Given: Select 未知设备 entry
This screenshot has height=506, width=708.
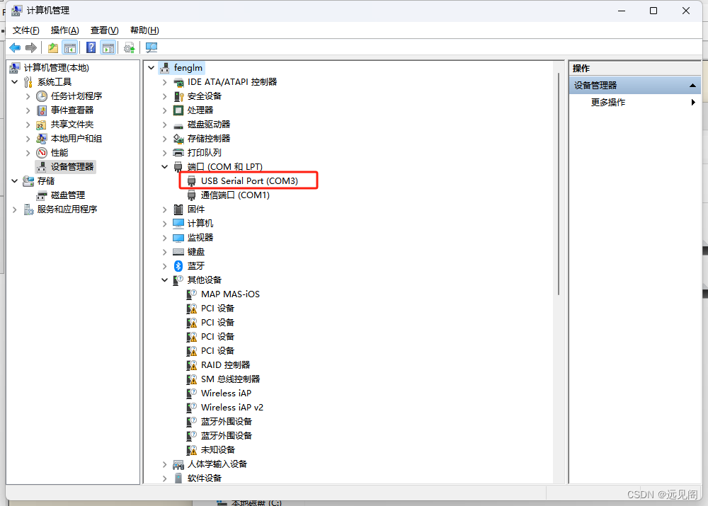Looking at the screenshot, I should click(x=217, y=450).
